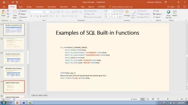Click the Cut scissors icon
Viewport: 188px width, 105px height.
click(8, 11)
